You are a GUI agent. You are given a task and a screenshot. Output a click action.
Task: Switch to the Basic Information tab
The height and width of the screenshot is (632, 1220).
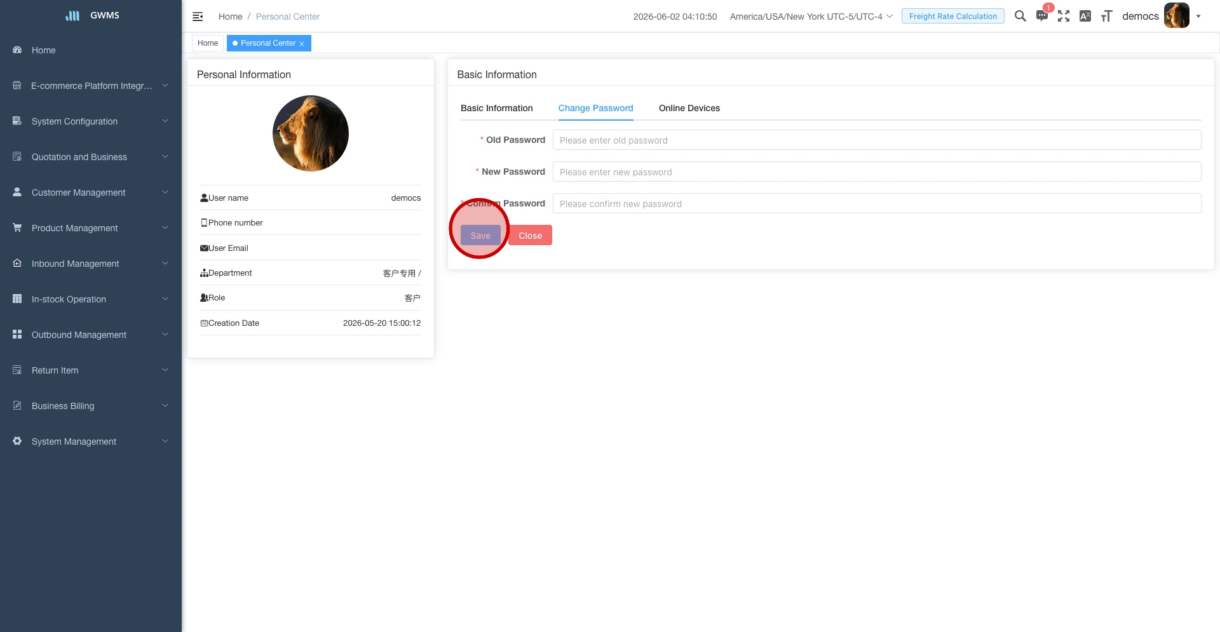pos(496,108)
